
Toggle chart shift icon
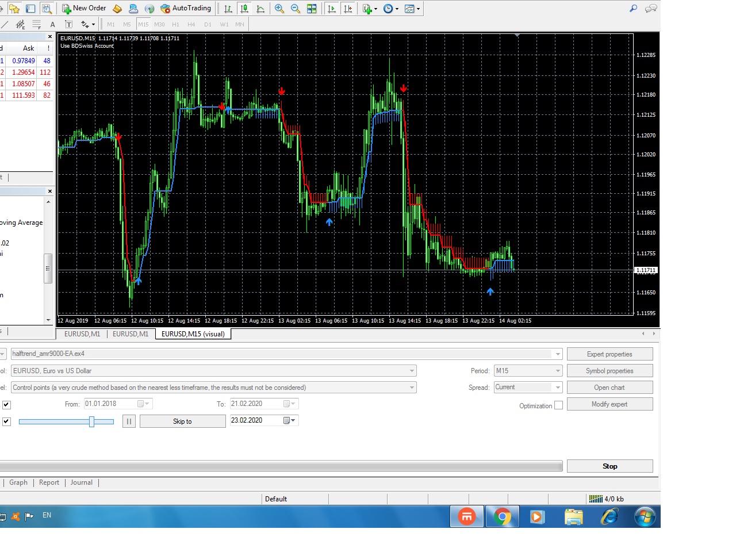click(348, 9)
